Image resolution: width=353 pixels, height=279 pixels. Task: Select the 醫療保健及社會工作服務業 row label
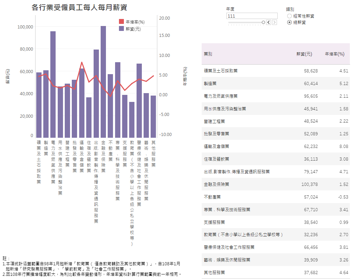click(x=229, y=247)
